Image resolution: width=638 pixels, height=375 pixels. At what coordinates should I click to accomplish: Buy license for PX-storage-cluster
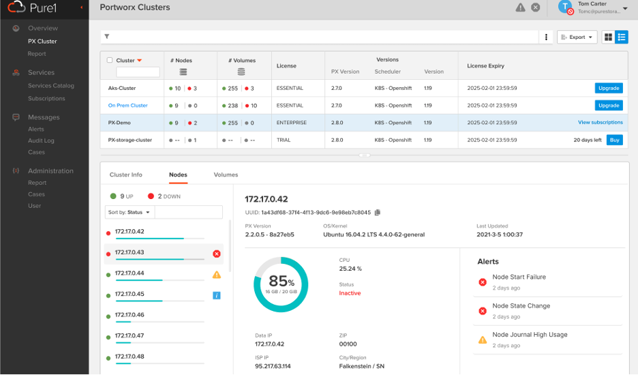pos(614,140)
